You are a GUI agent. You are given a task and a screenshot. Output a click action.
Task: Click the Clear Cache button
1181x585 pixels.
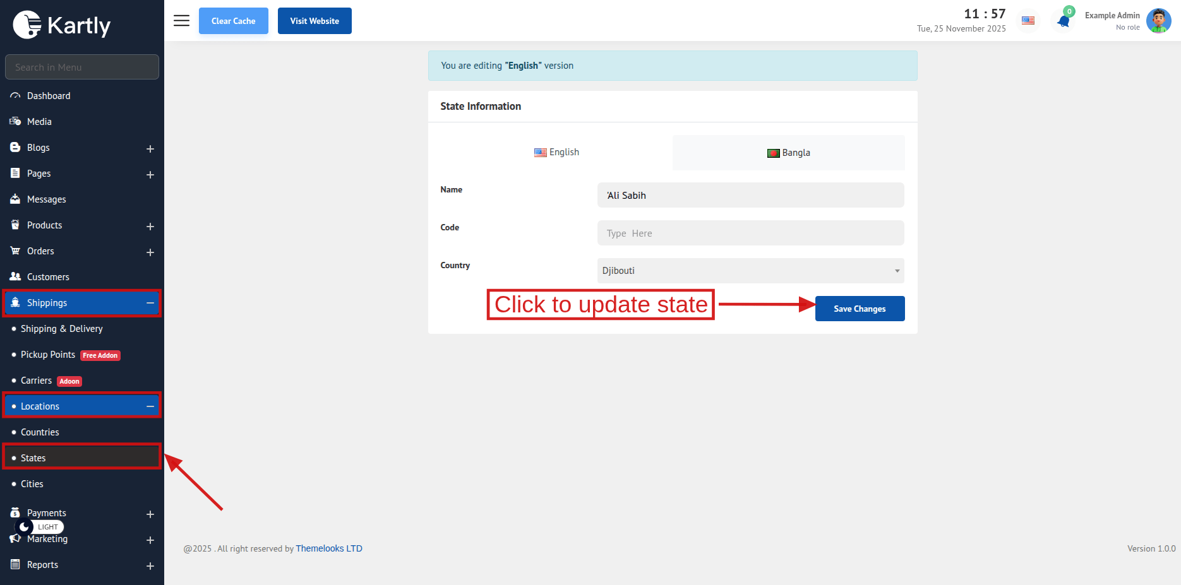[x=233, y=21]
